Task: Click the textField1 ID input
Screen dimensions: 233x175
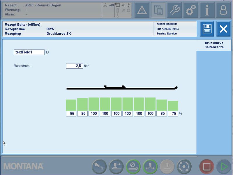Action: [x=29, y=52]
